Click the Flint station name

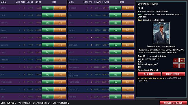point(140,8)
